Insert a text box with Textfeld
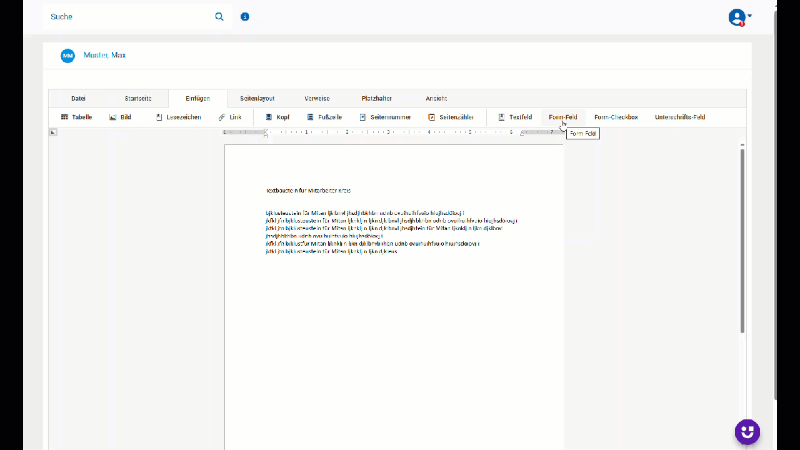The image size is (800, 450). (515, 117)
